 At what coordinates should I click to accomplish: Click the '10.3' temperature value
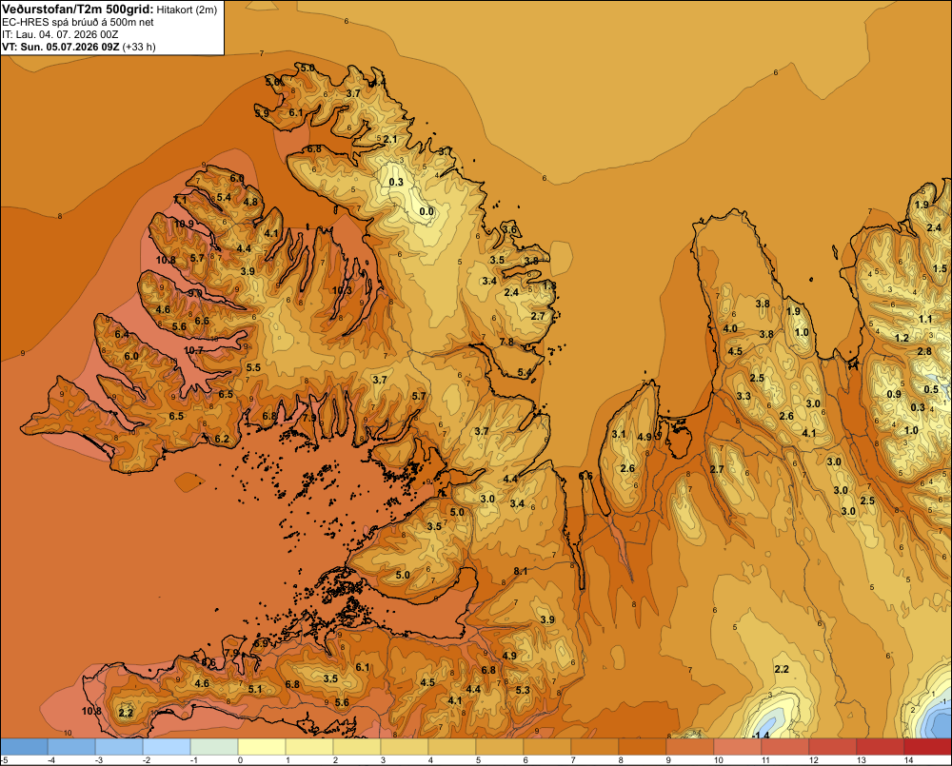coord(341,291)
